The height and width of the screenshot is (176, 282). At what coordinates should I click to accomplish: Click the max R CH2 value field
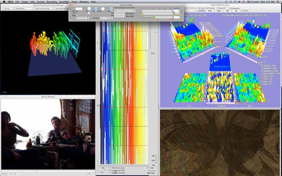(x=108, y=173)
